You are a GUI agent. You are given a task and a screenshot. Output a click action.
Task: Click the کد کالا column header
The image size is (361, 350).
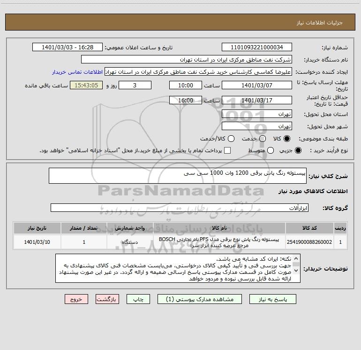pyautogui.click(x=309, y=228)
